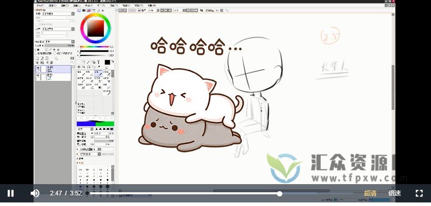The image size is (431, 206).
Task: Toggle the selection source radio option
Action: 54,53
